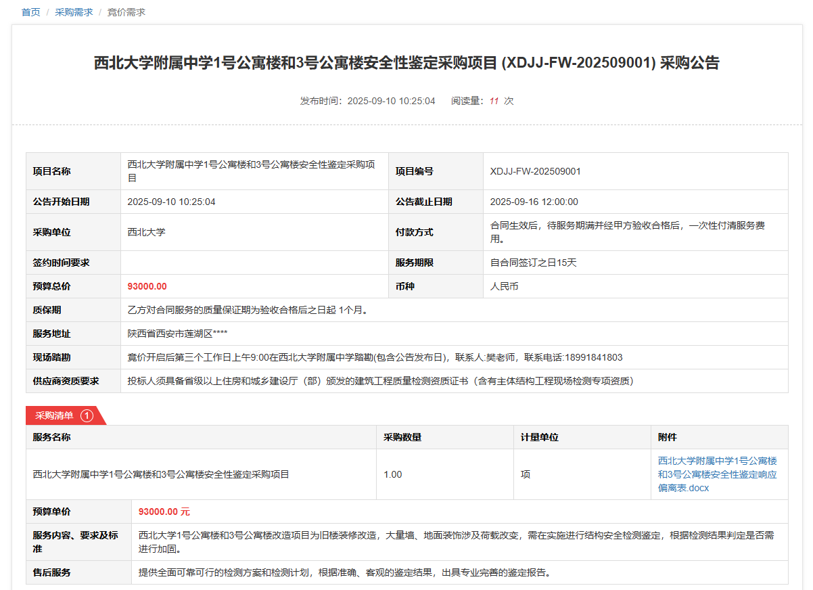The width and height of the screenshot is (813, 590).
Task: Click the project number XDJJ-FW-202509001 cell
Action: [535, 171]
